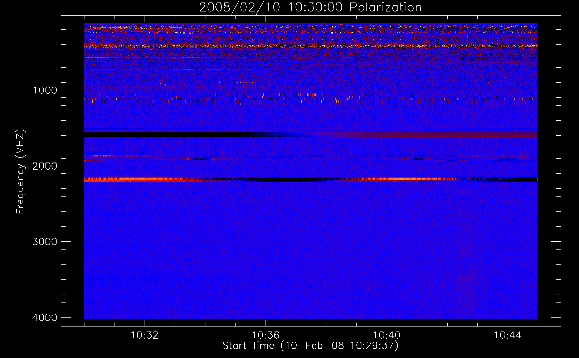Click the "2000" frequency tick label
Screen dimensions: 579x358
45,166
